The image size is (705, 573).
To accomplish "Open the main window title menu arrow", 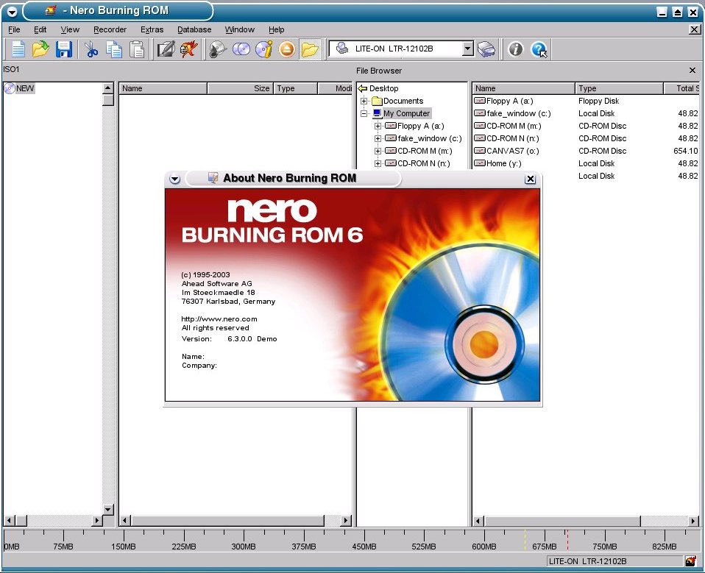I will [12, 12].
